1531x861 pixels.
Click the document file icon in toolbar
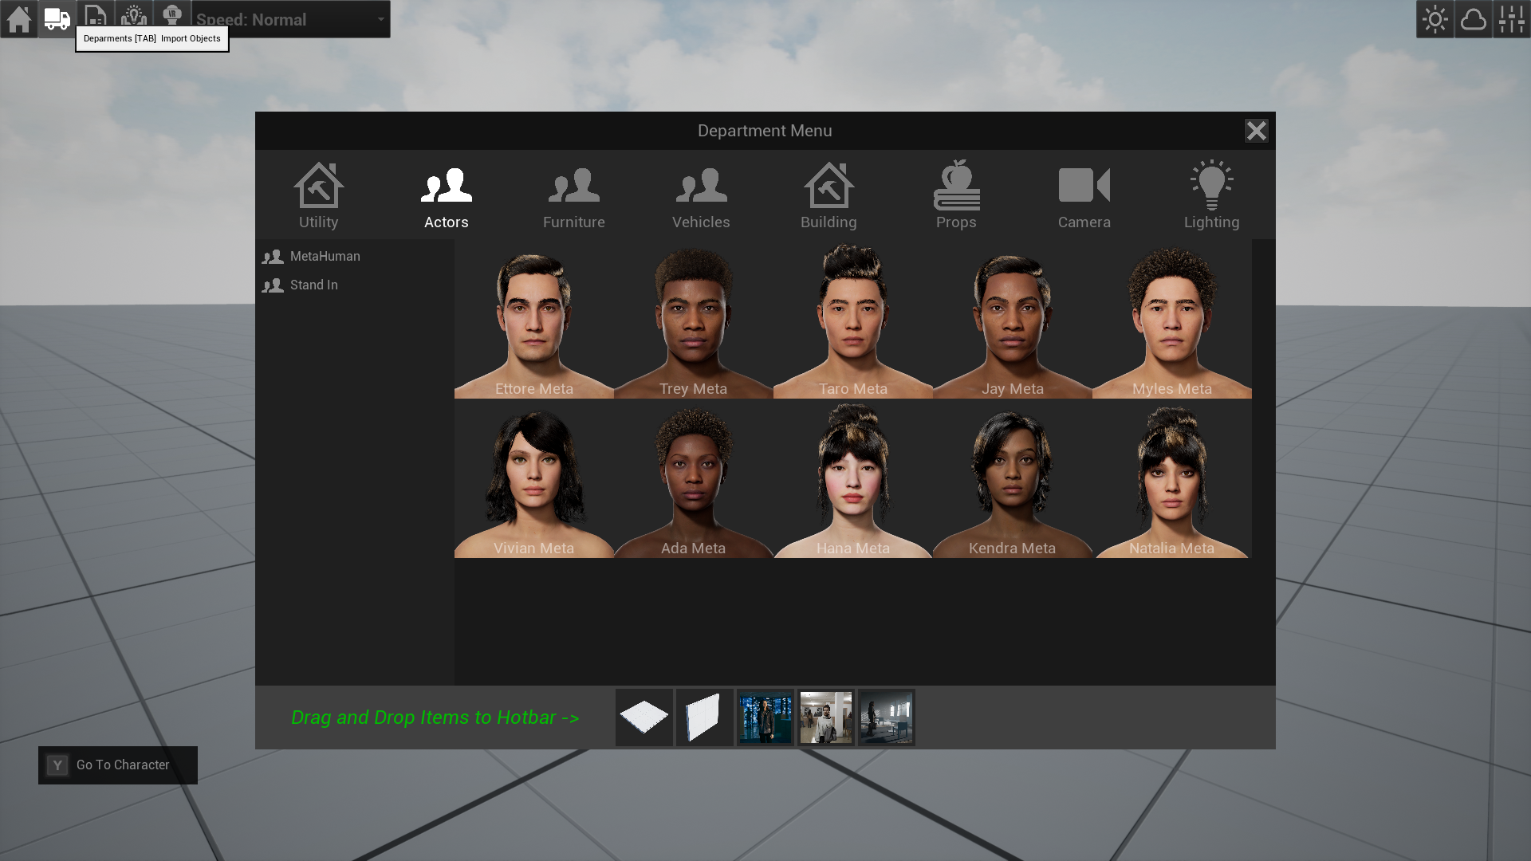(96, 13)
